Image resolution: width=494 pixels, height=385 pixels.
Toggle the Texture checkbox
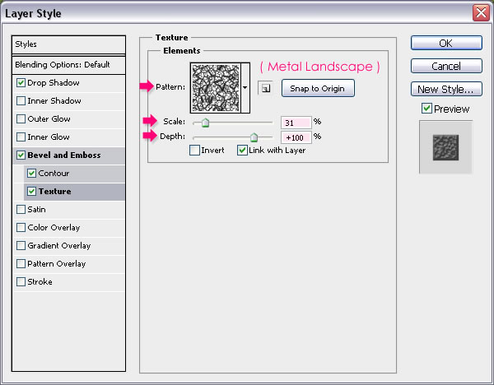pyautogui.click(x=31, y=192)
